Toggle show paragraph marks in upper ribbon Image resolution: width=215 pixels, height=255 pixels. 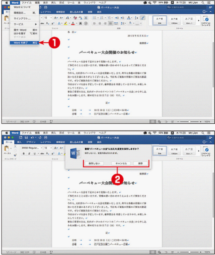tap(142, 18)
